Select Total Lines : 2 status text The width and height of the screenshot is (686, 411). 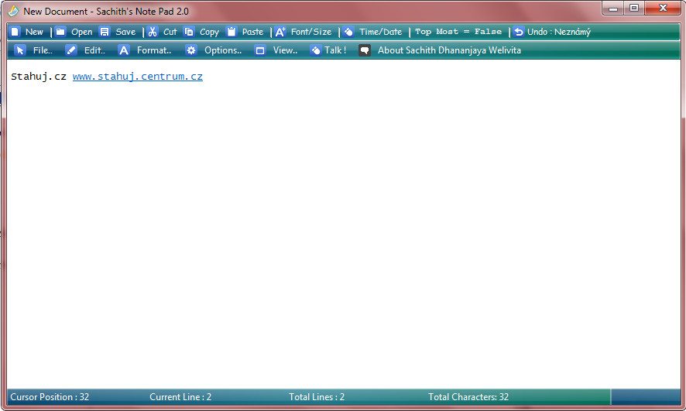(317, 397)
